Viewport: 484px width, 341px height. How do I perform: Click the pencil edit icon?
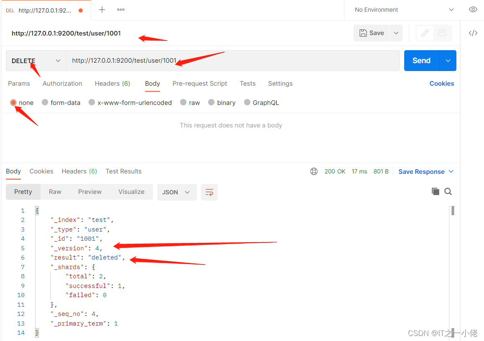[x=425, y=33]
